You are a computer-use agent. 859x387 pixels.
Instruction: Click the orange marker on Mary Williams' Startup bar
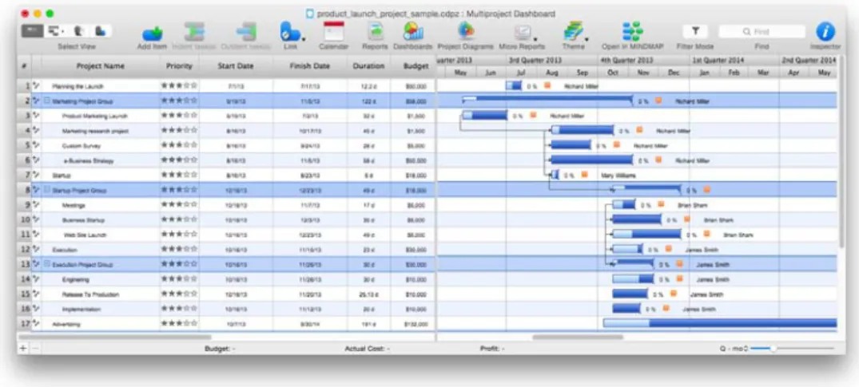point(584,175)
